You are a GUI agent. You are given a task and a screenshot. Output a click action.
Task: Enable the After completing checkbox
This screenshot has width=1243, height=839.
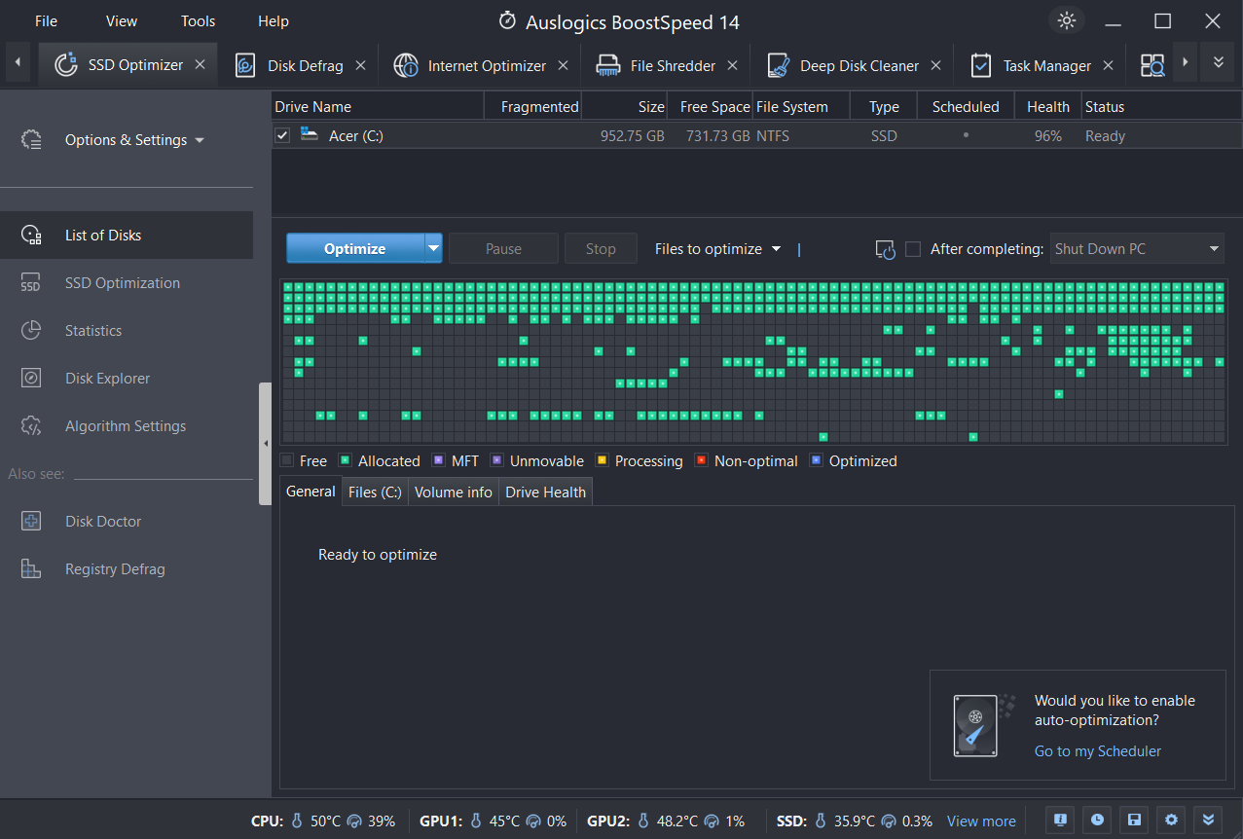coord(912,248)
